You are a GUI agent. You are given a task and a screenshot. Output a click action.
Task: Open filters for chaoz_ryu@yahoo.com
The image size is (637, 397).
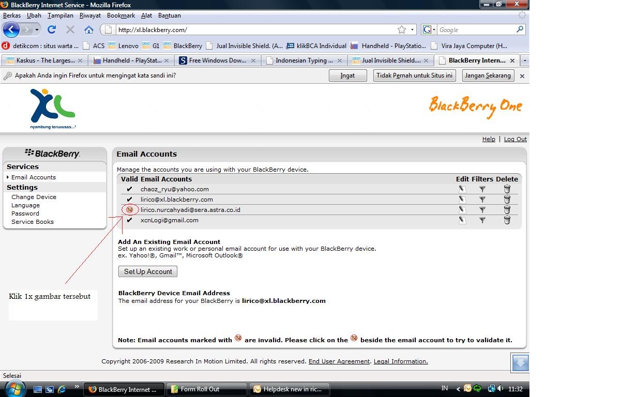(482, 189)
